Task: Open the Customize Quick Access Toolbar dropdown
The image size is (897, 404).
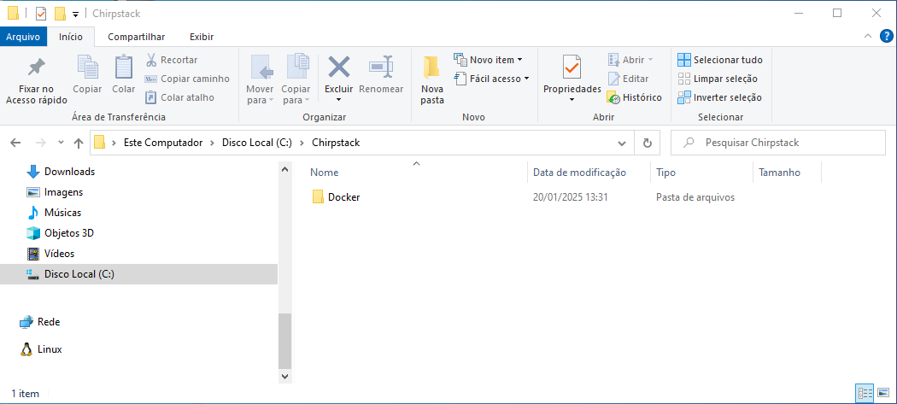Action: [75, 15]
